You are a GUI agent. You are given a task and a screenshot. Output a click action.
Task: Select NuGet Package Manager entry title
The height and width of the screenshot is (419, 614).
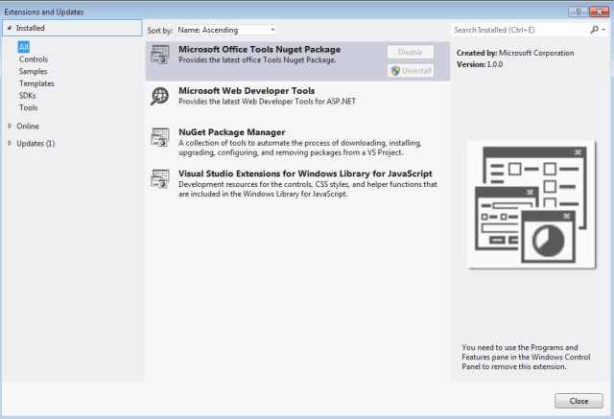(232, 132)
